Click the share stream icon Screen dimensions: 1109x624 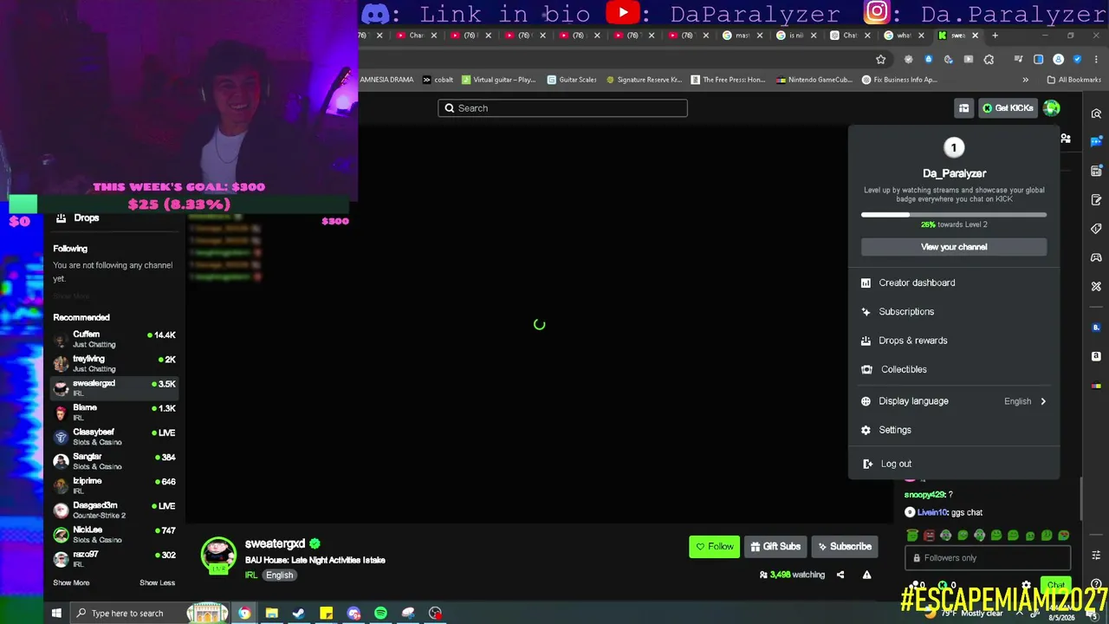pyautogui.click(x=840, y=575)
